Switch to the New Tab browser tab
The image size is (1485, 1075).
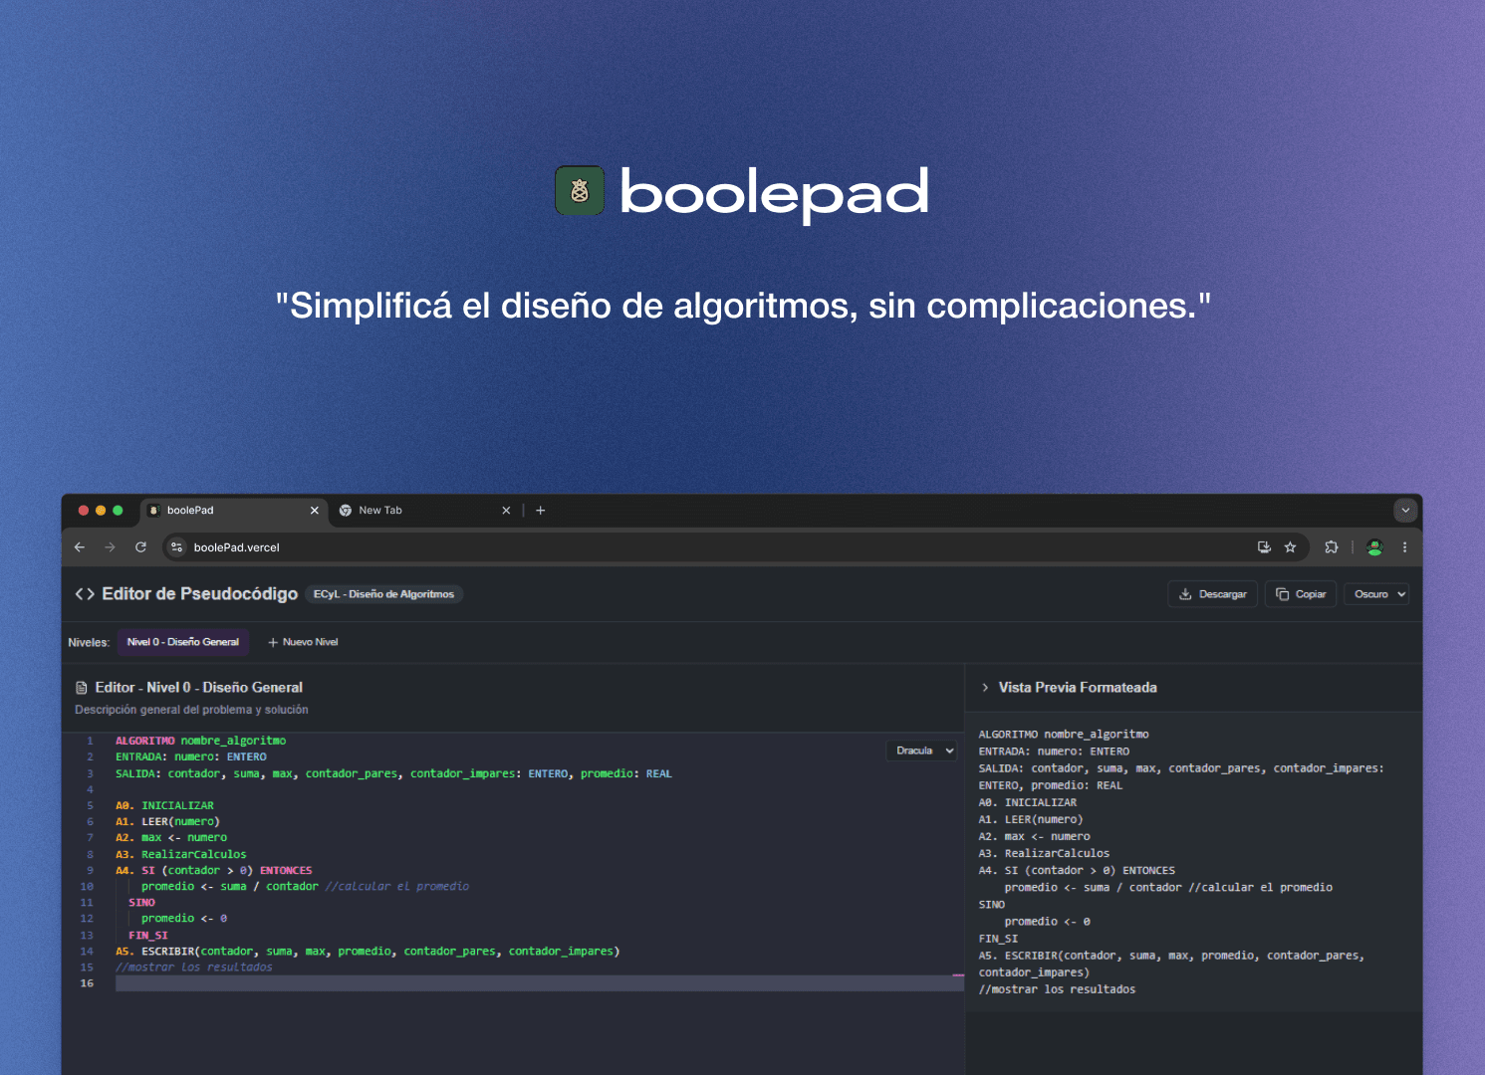pos(424,511)
